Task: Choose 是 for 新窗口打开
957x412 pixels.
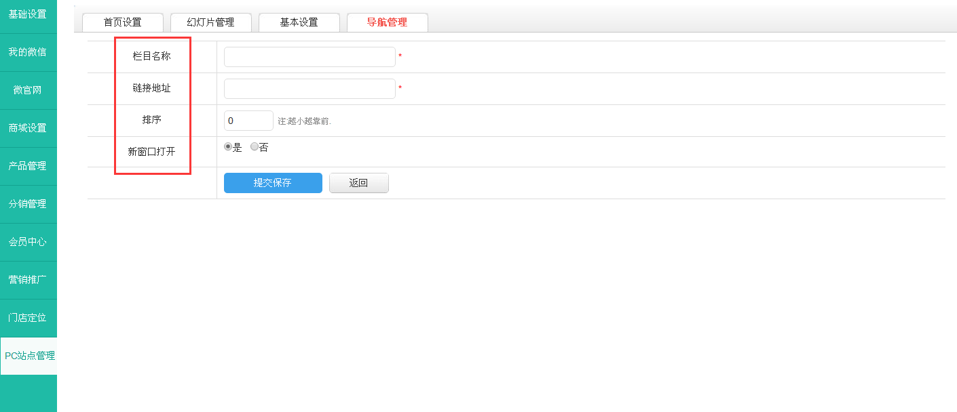Action: tap(228, 146)
